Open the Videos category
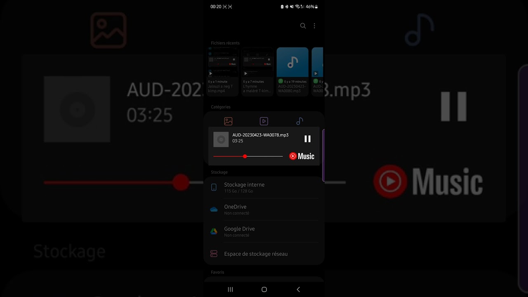 click(264, 121)
